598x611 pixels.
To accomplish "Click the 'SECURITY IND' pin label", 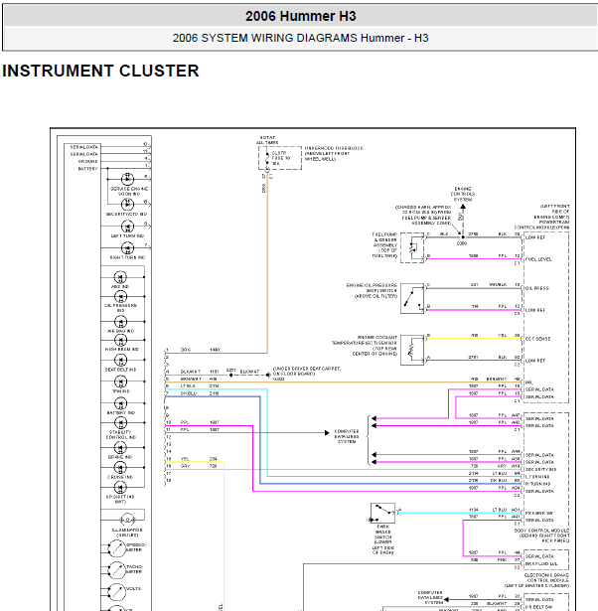I will [540, 470].
